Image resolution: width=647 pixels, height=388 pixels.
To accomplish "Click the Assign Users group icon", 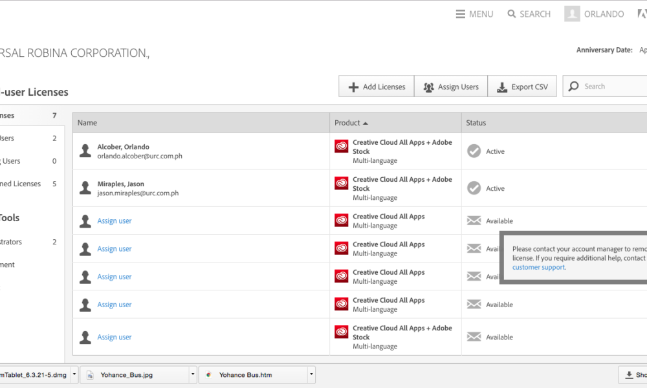I will [429, 86].
